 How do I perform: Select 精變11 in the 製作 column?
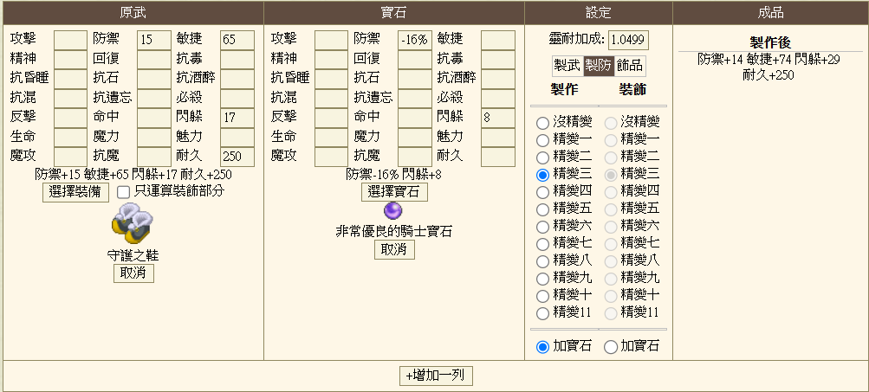coord(542,313)
